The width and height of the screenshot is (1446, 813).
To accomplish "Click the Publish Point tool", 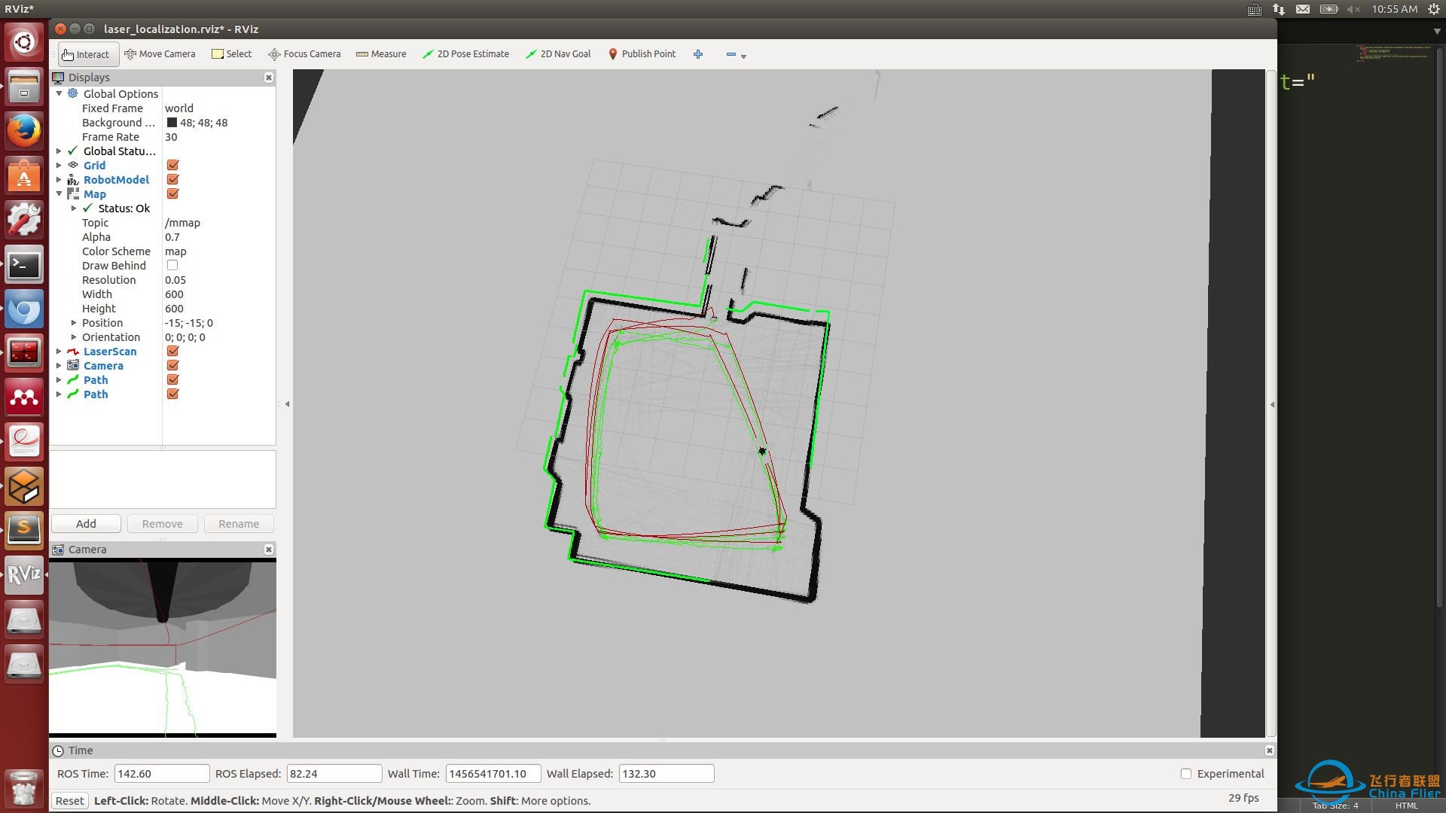I will pos(642,53).
